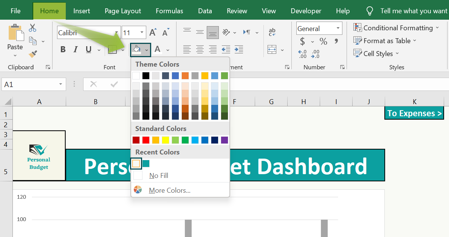Screen dimensions: 449x237
Task: Toggle Underline formatting
Action: [x=88, y=49]
